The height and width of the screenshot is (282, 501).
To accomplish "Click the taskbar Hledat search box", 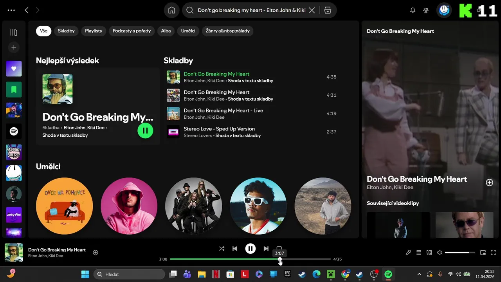I will (129, 274).
